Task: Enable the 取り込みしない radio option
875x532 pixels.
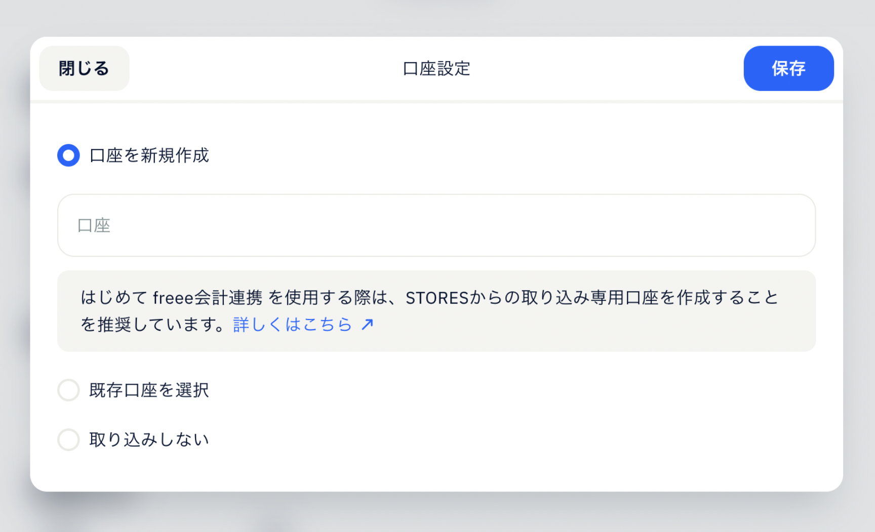Action: click(68, 439)
